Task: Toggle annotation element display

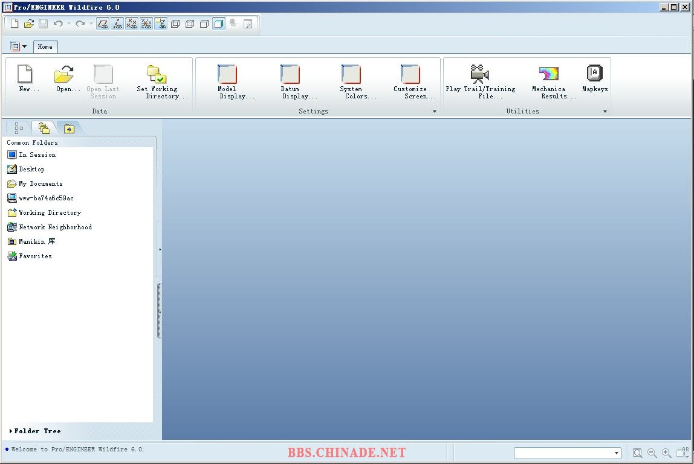Action: click(161, 24)
